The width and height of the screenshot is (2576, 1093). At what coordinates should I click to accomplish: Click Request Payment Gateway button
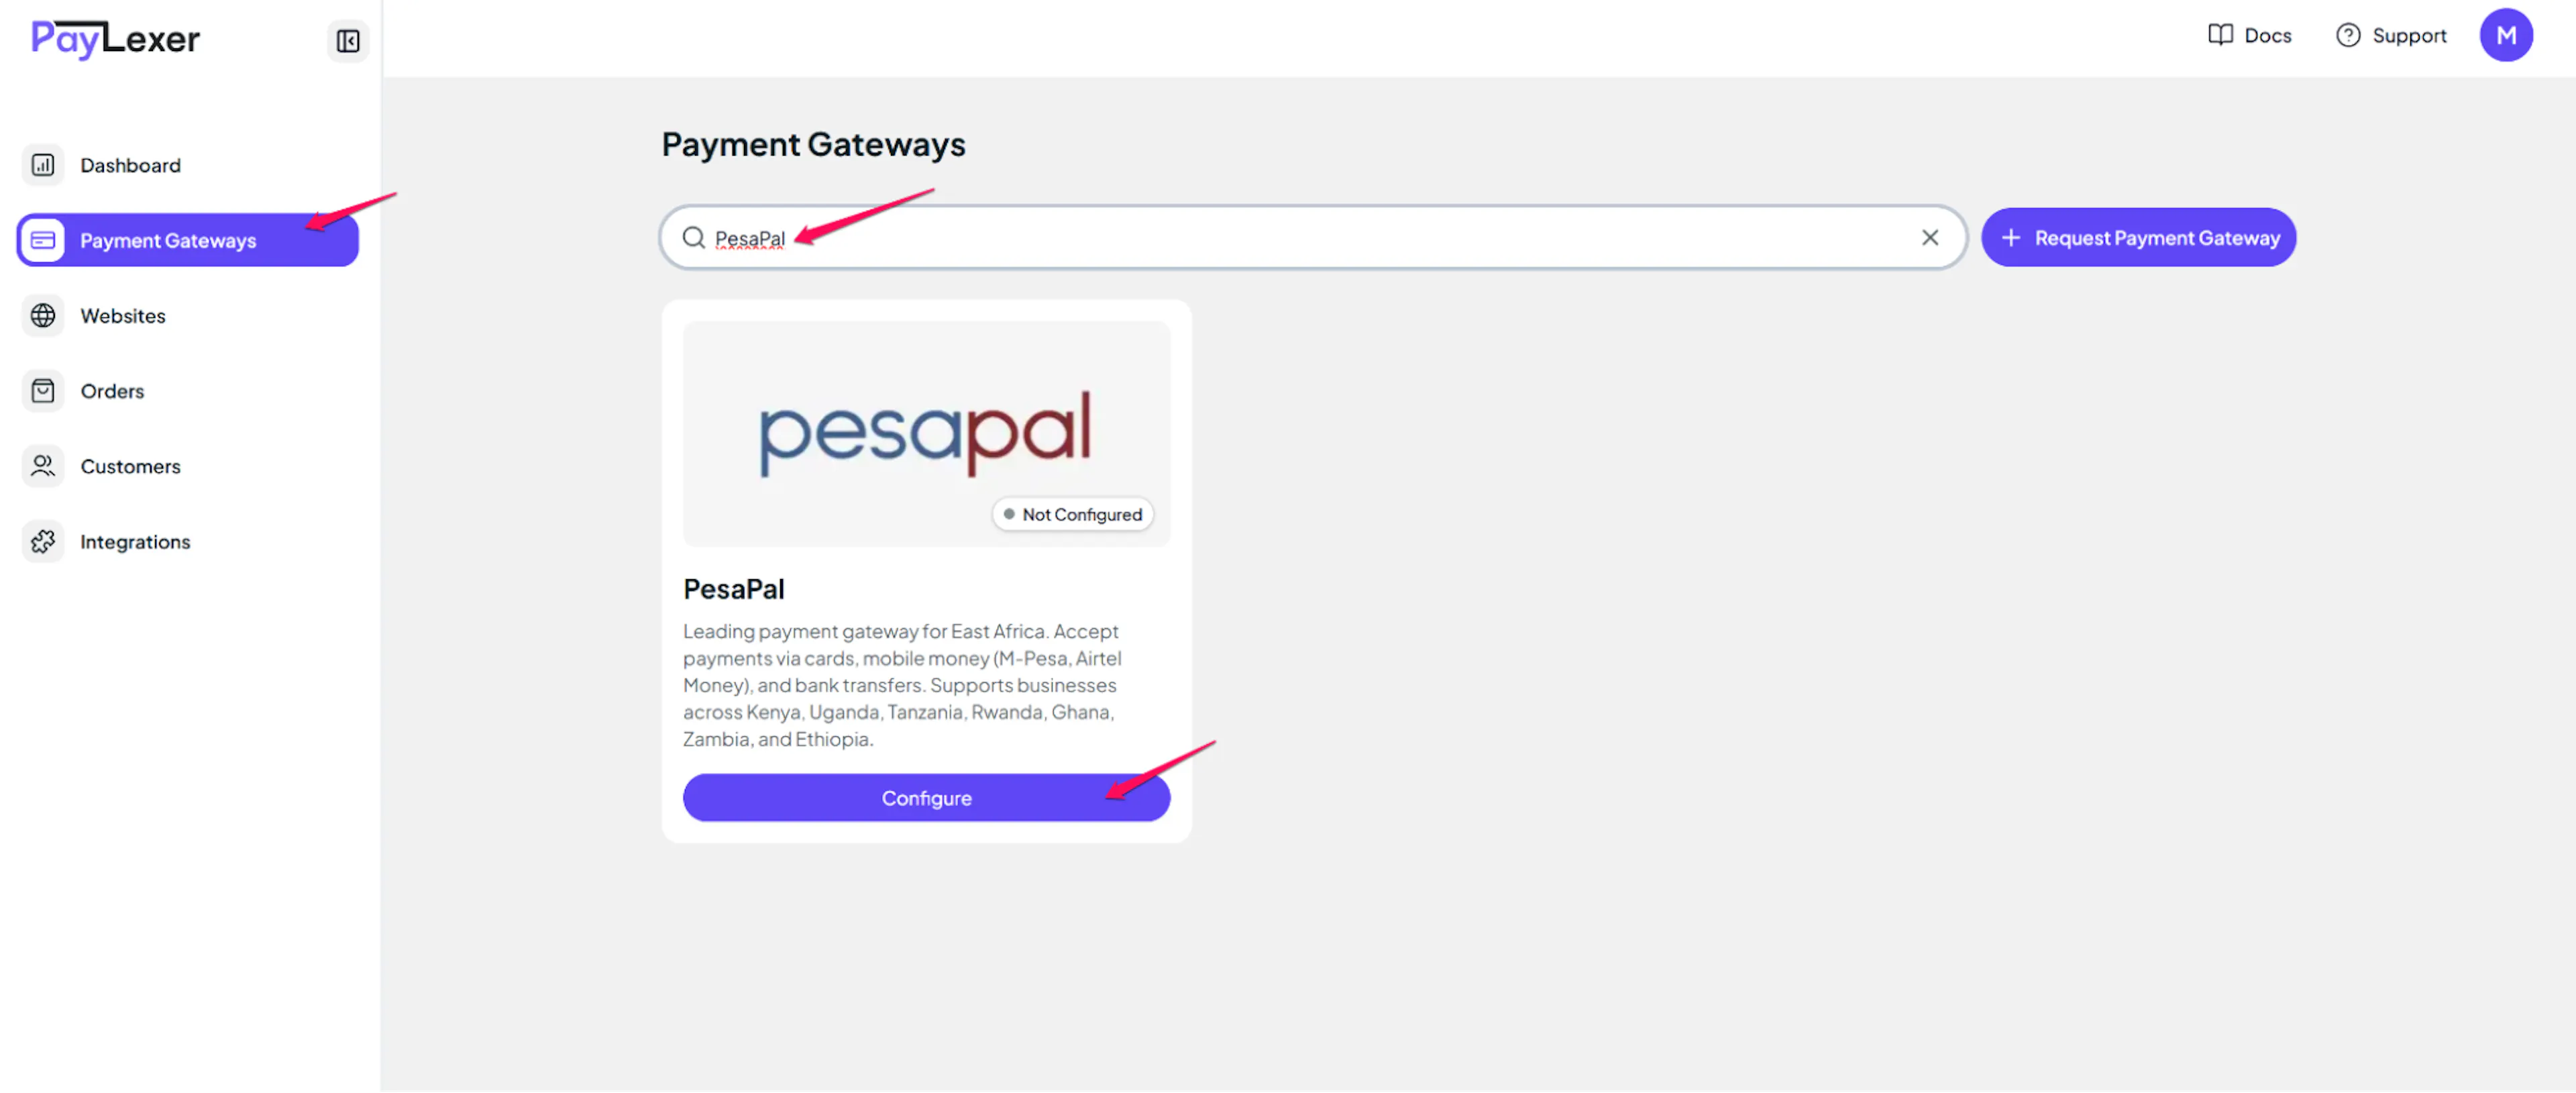pos(2138,238)
